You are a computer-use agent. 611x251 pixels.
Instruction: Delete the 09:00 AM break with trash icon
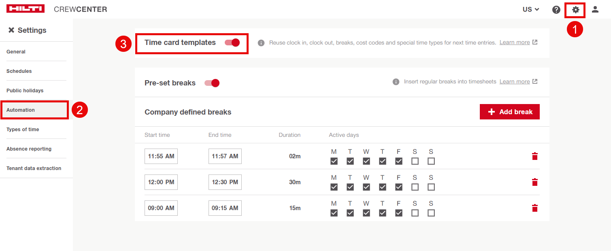pos(534,208)
